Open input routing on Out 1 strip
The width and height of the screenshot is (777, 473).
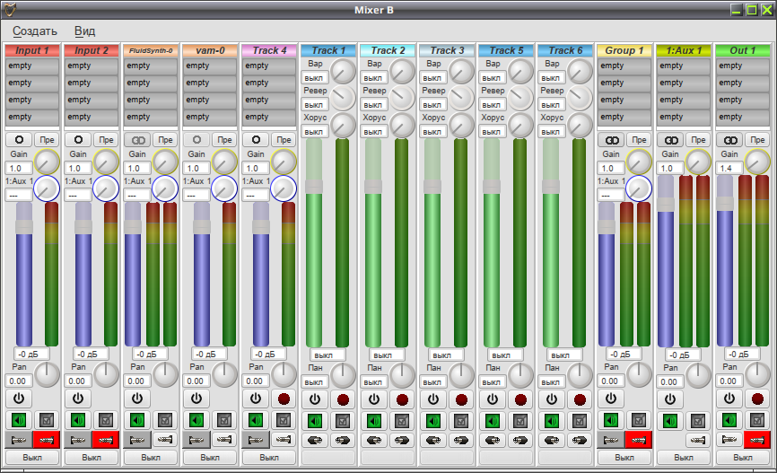tap(729, 440)
